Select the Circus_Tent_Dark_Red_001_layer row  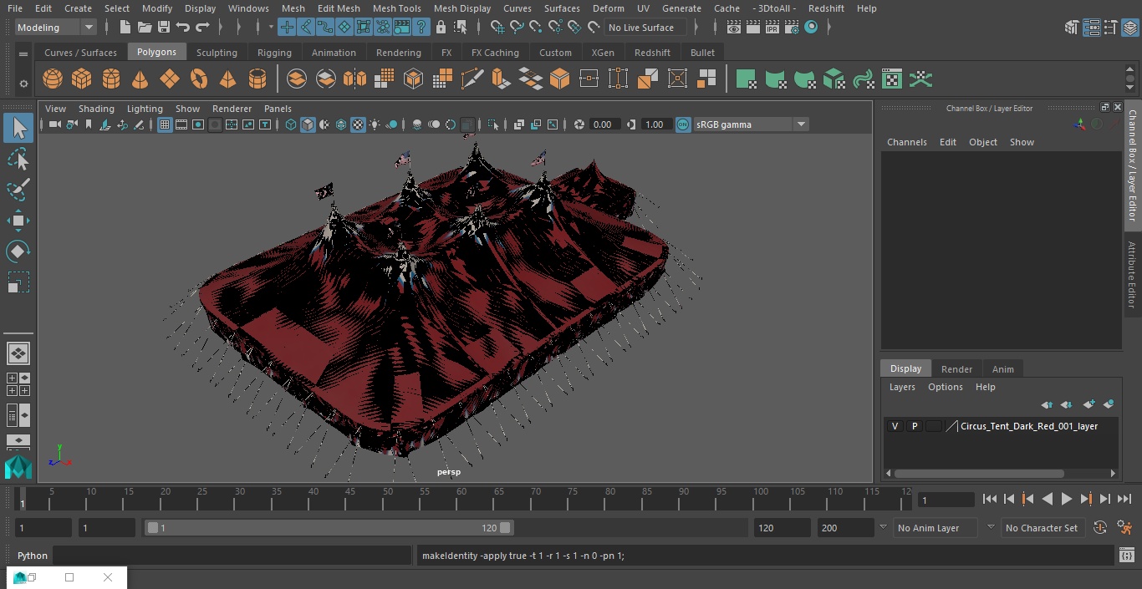pyautogui.click(x=1001, y=426)
